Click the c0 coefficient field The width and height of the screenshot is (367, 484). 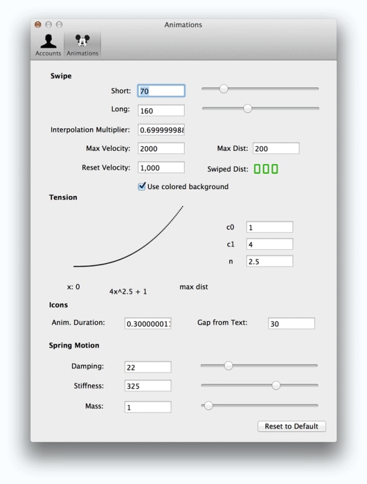point(270,227)
